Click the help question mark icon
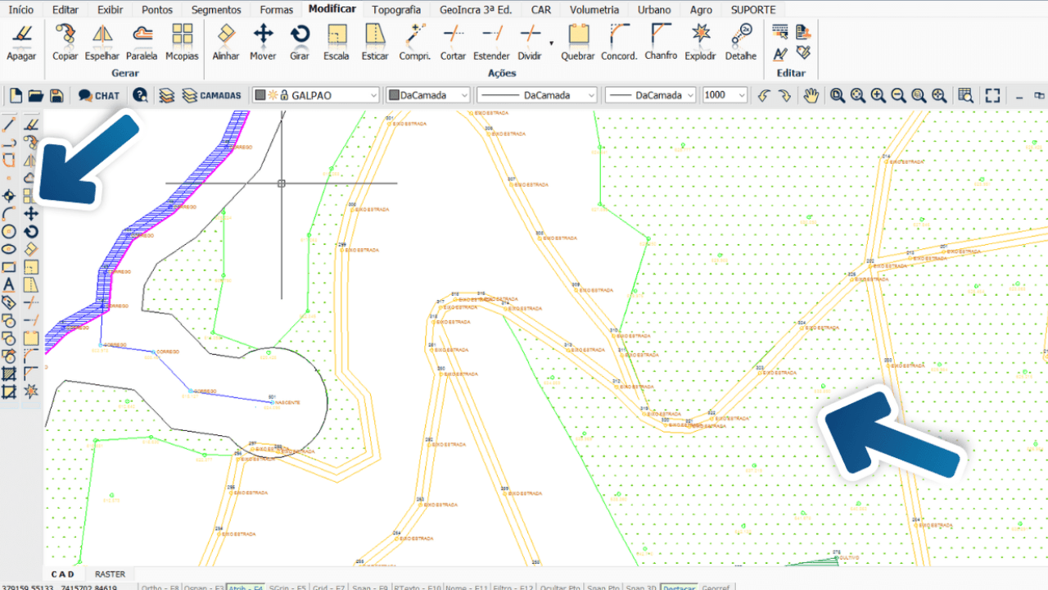Viewport: 1048px width, 590px height. 140,95
